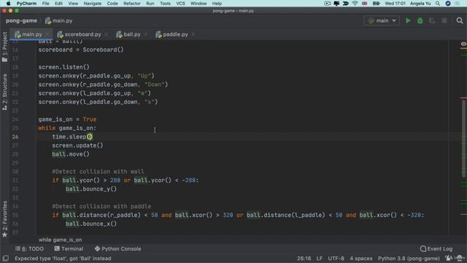Viewport: 467px width, 263px height.
Task: Open the Terminal tool window
Action: (69, 248)
